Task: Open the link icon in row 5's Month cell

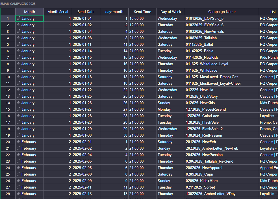Action: 19,44
